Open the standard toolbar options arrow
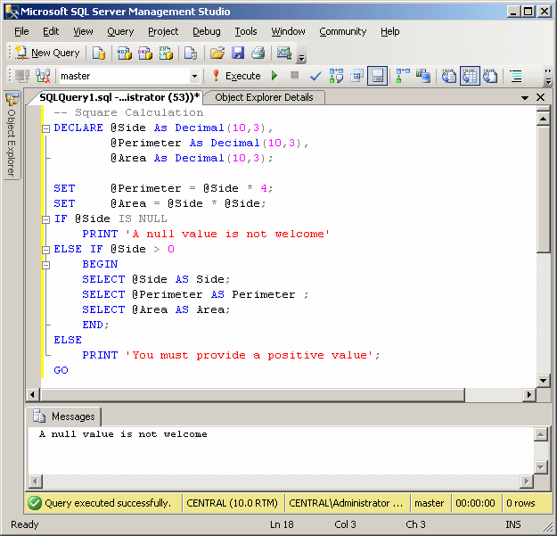This screenshot has width=557, height=536. (x=301, y=58)
